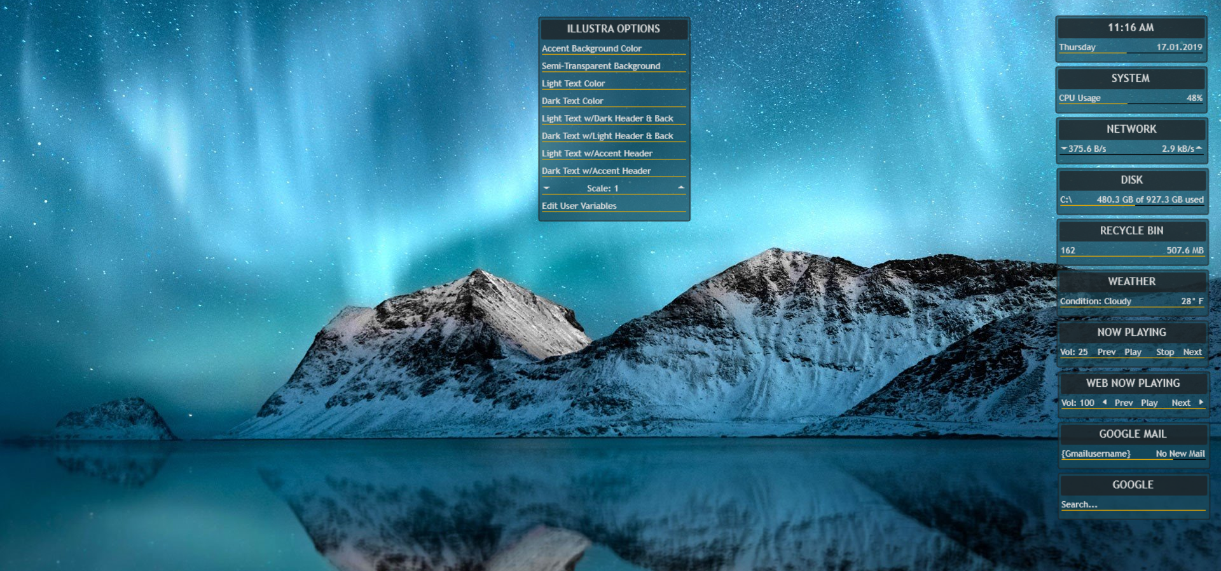This screenshot has height=571, width=1221.
Task: Click Stop in Now Playing widget
Action: (x=1165, y=352)
